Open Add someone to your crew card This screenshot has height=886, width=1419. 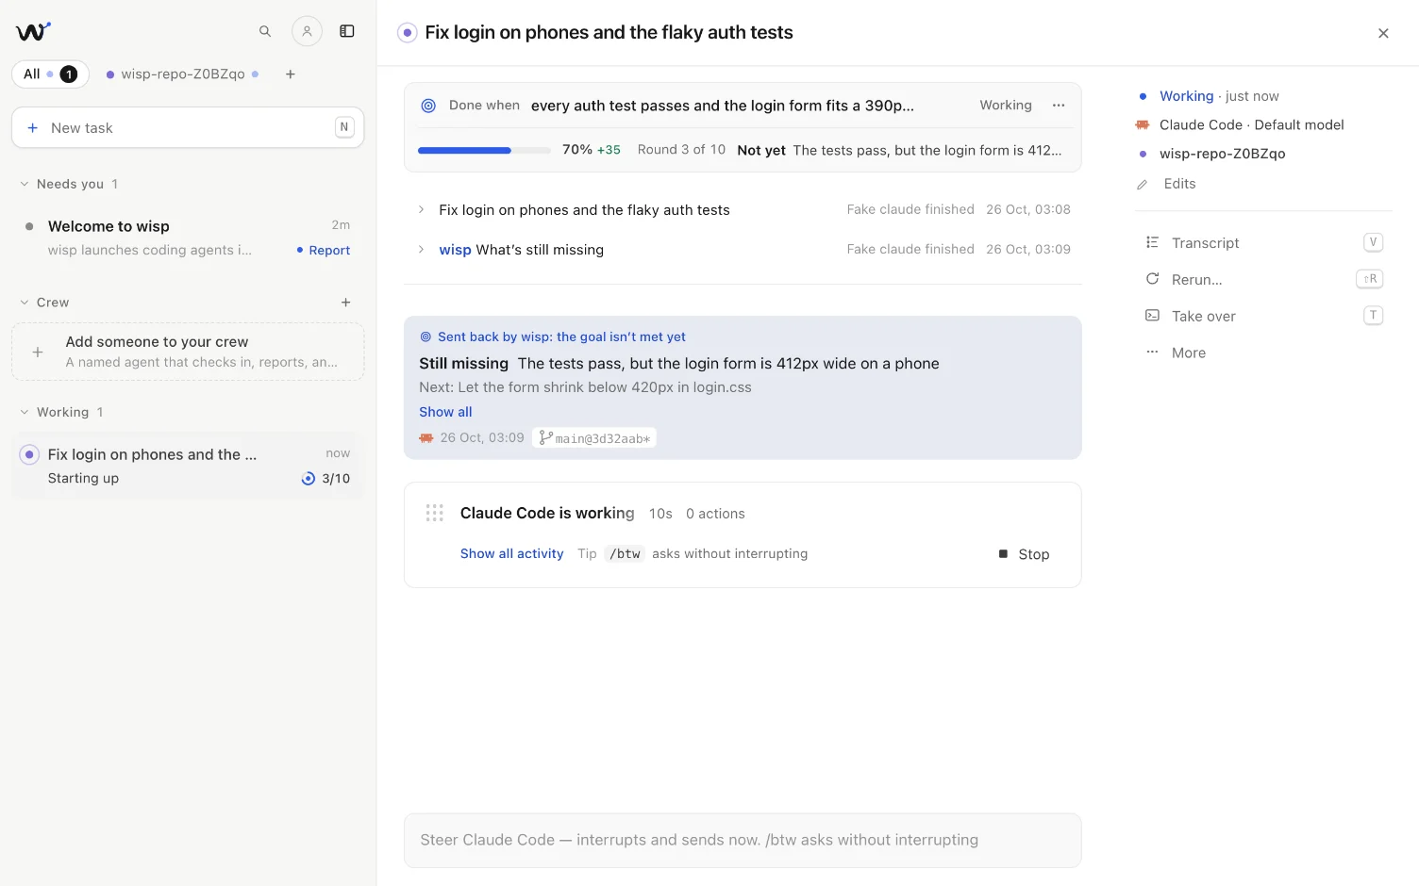188,352
